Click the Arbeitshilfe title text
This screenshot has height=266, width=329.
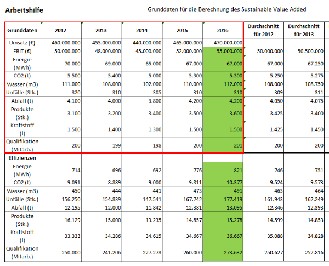[25, 10]
